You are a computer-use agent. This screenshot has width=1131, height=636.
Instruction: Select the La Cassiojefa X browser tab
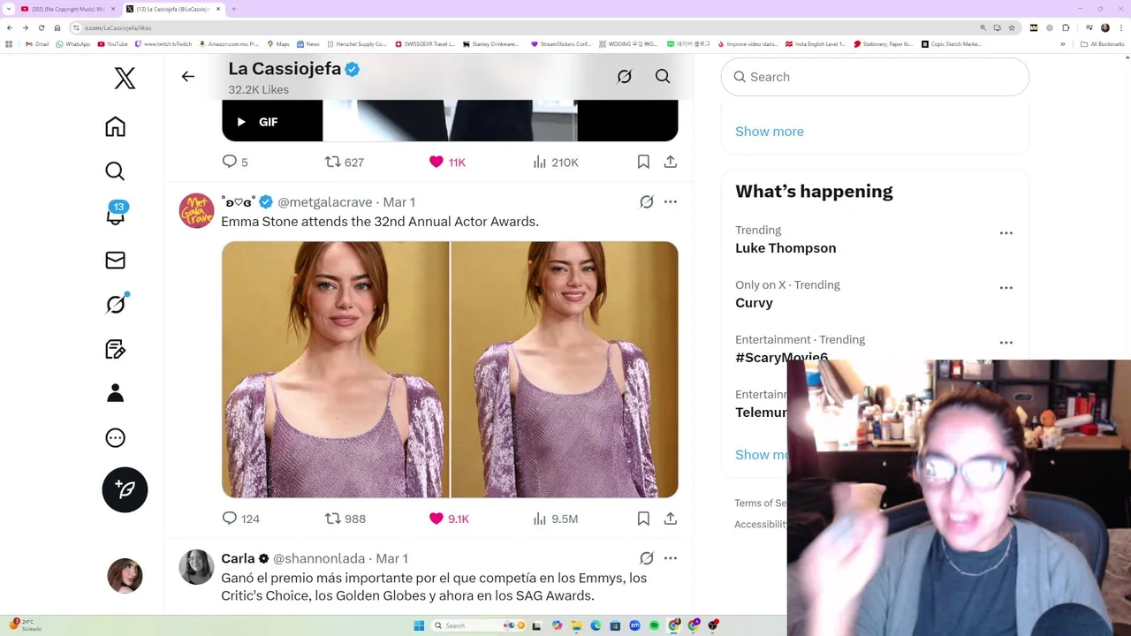click(173, 9)
